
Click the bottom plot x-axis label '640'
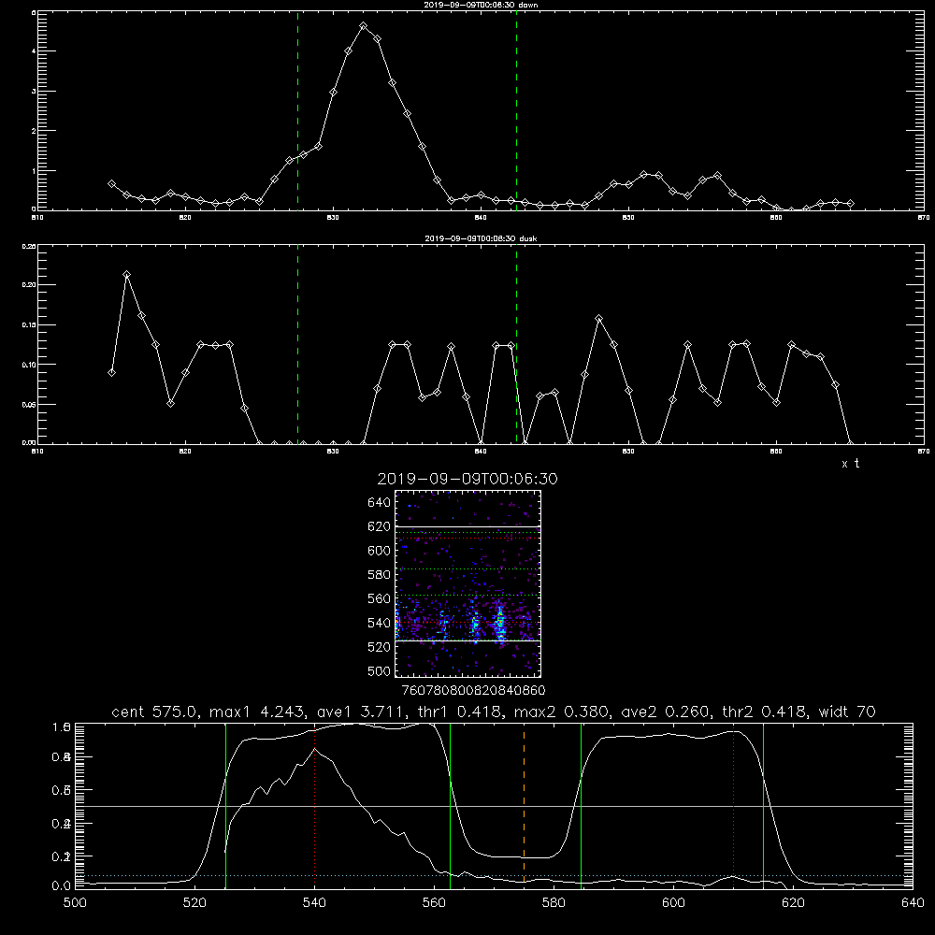tap(913, 903)
